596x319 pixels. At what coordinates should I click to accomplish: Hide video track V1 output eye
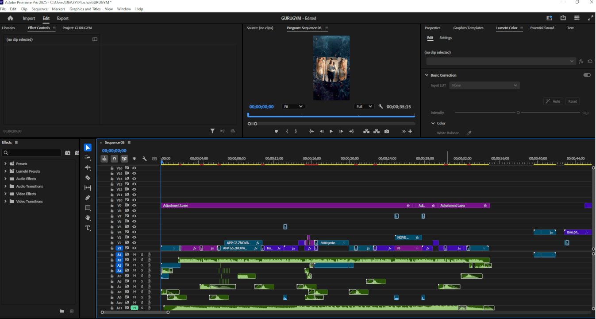[135, 248]
